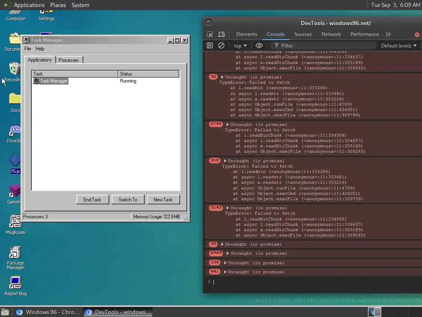Open the Network tab in DevTools

(x=331, y=34)
